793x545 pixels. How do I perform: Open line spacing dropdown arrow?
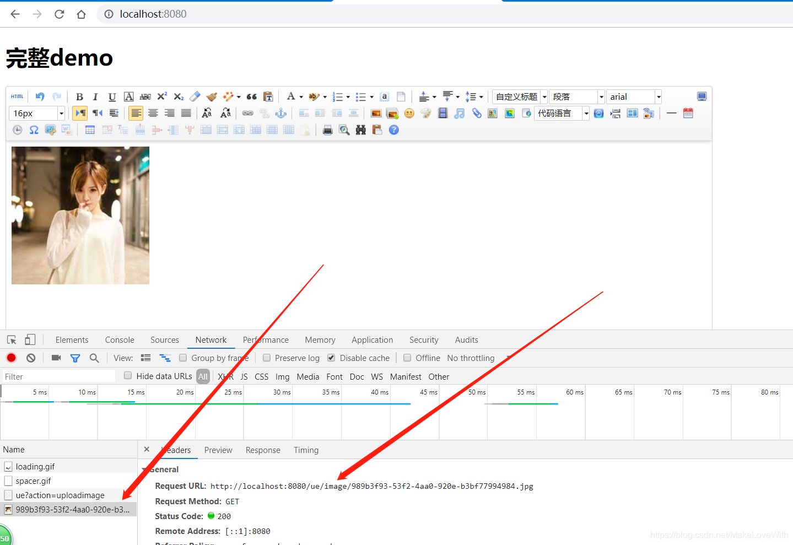481,97
